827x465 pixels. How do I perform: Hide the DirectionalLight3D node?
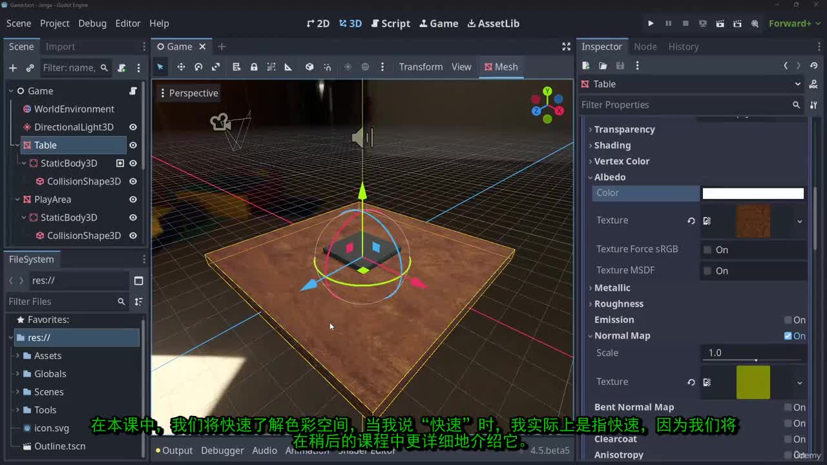coord(133,127)
